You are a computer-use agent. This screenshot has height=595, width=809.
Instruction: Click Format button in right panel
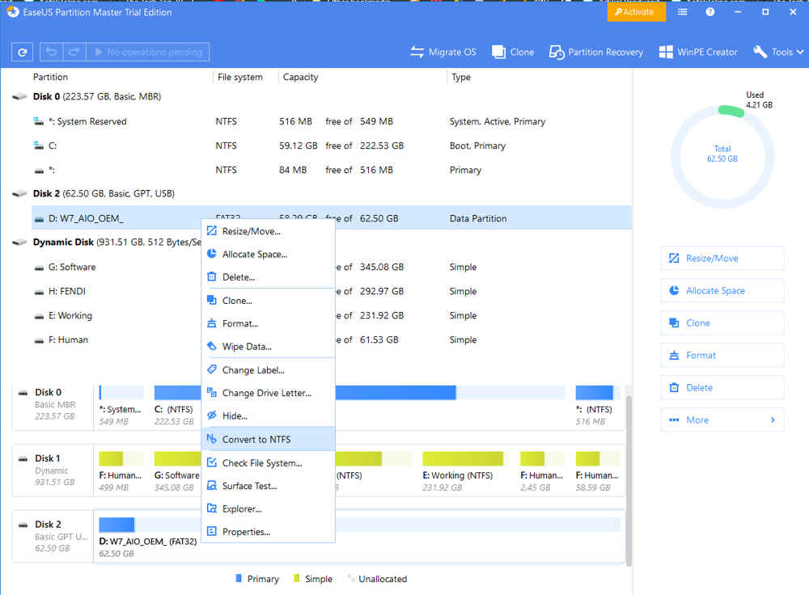pos(722,355)
